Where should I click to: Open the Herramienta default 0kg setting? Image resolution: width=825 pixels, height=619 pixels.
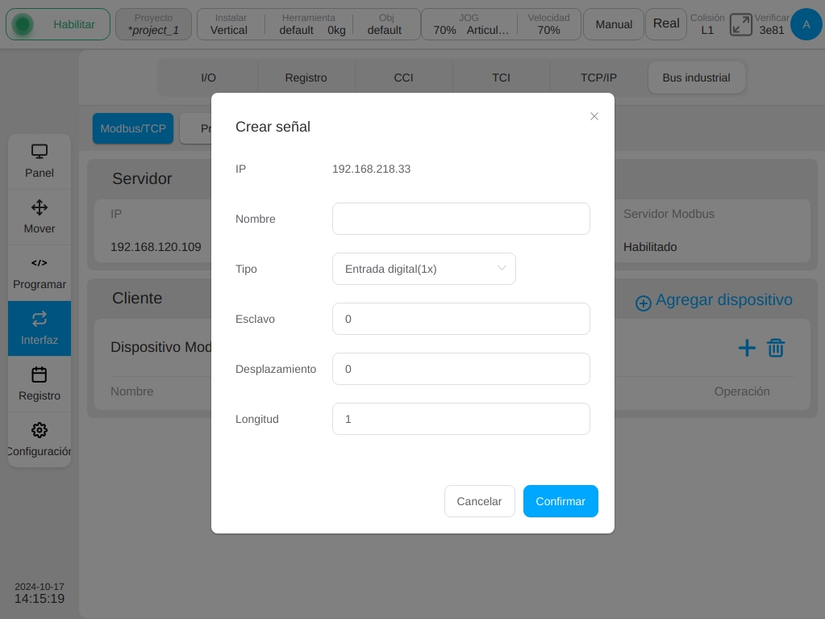coord(311,24)
